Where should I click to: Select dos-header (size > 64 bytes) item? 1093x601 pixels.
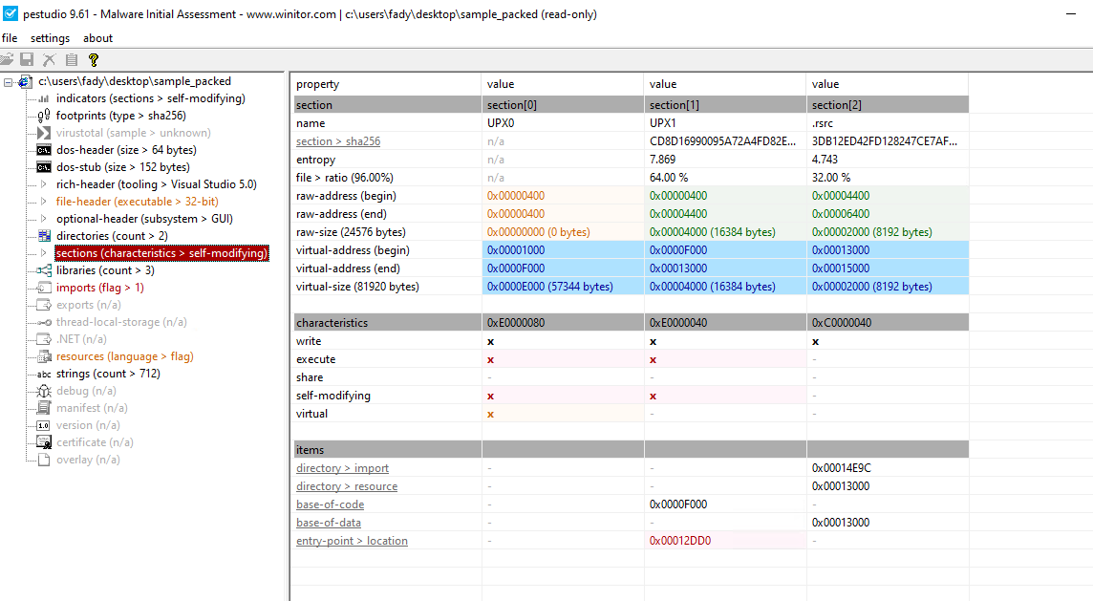pyautogui.click(x=126, y=150)
